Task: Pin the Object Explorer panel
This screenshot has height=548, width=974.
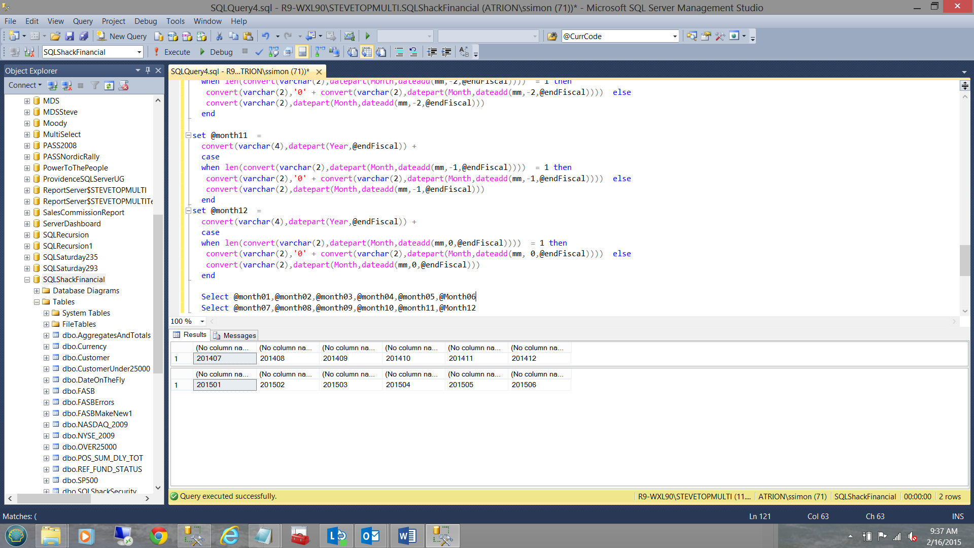Action: click(x=148, y=71)
